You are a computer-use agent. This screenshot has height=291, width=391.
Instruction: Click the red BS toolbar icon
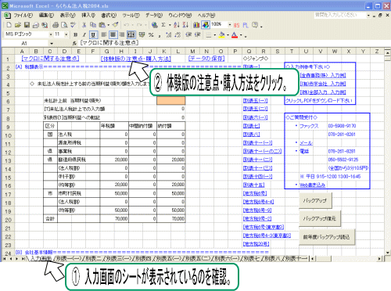click(236, 25)
